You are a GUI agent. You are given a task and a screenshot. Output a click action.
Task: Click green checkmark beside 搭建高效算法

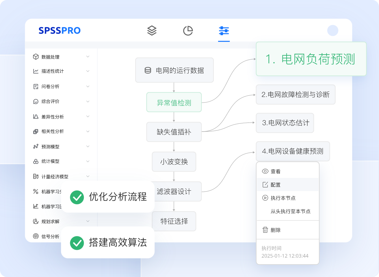point(77,243)
